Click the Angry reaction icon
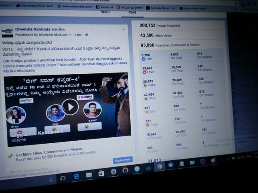 pyautogui.click(x=147, y=125)
